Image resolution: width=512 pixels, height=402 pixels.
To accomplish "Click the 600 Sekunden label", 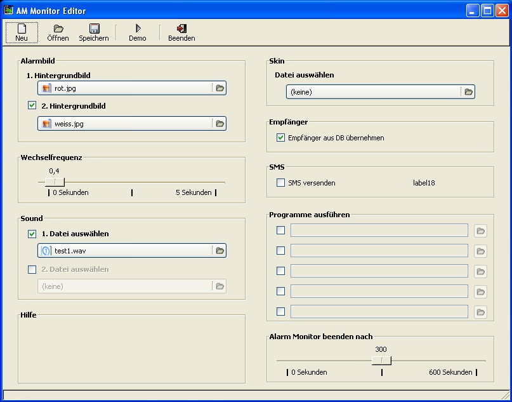I will [x=450, y=372].
